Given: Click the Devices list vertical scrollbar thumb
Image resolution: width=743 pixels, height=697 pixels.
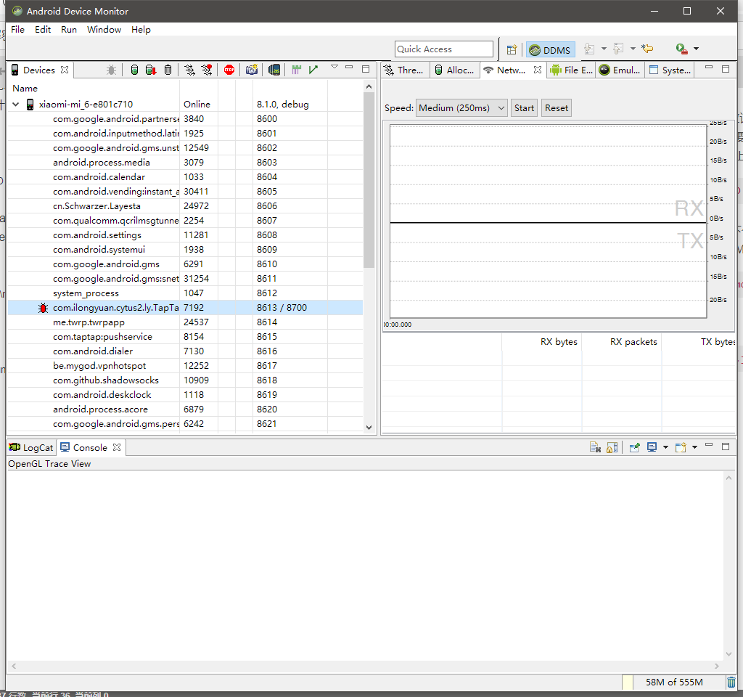Looking at the screenshot, I should coord(369,180).
